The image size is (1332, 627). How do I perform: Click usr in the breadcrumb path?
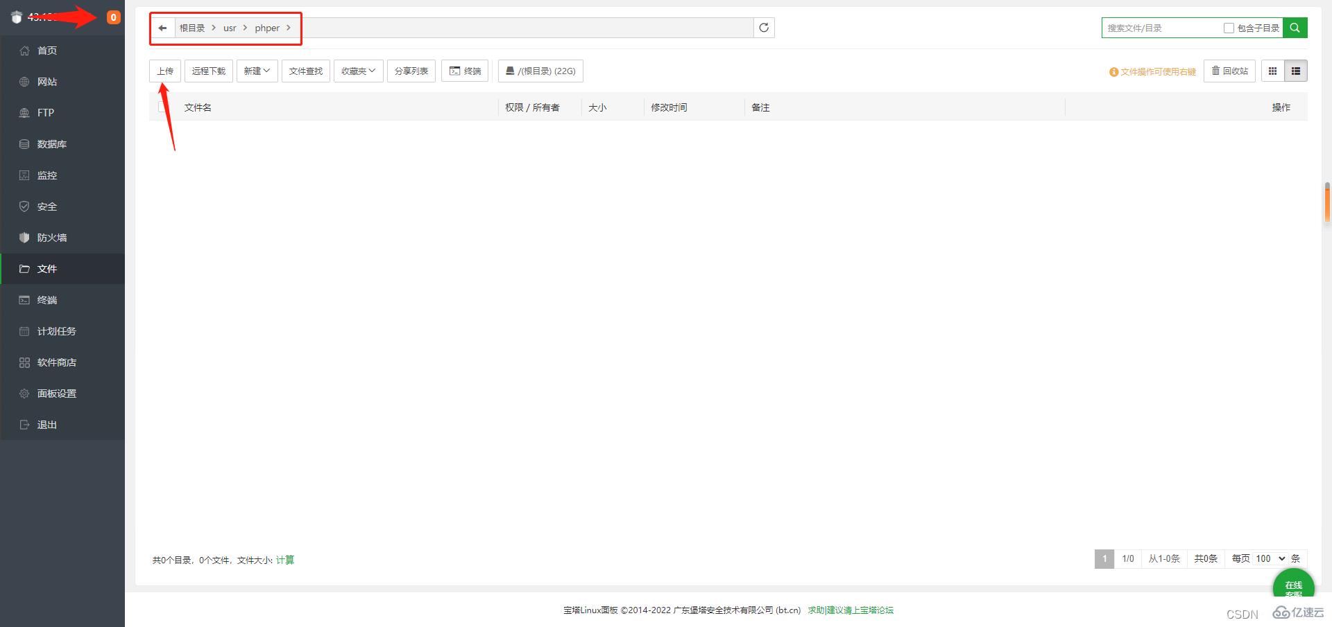point(230,28)
